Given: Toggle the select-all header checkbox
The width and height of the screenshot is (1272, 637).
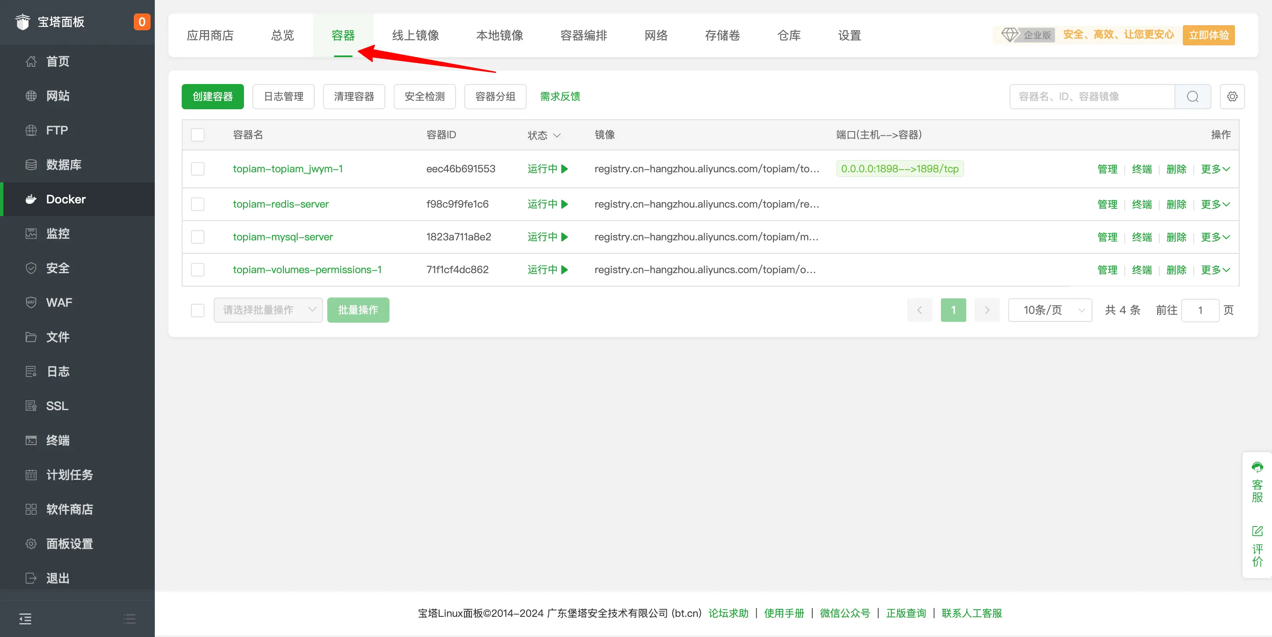Looking at the screenshot, I should pos(198,135).
